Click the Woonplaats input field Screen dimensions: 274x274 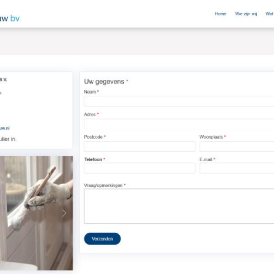[237, 146]
